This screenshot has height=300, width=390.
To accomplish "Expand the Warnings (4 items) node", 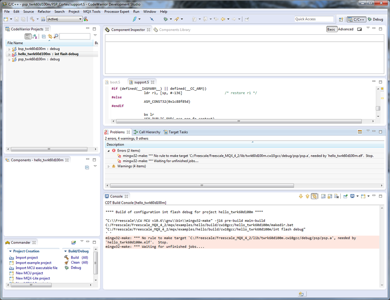I will click(109, 166).
